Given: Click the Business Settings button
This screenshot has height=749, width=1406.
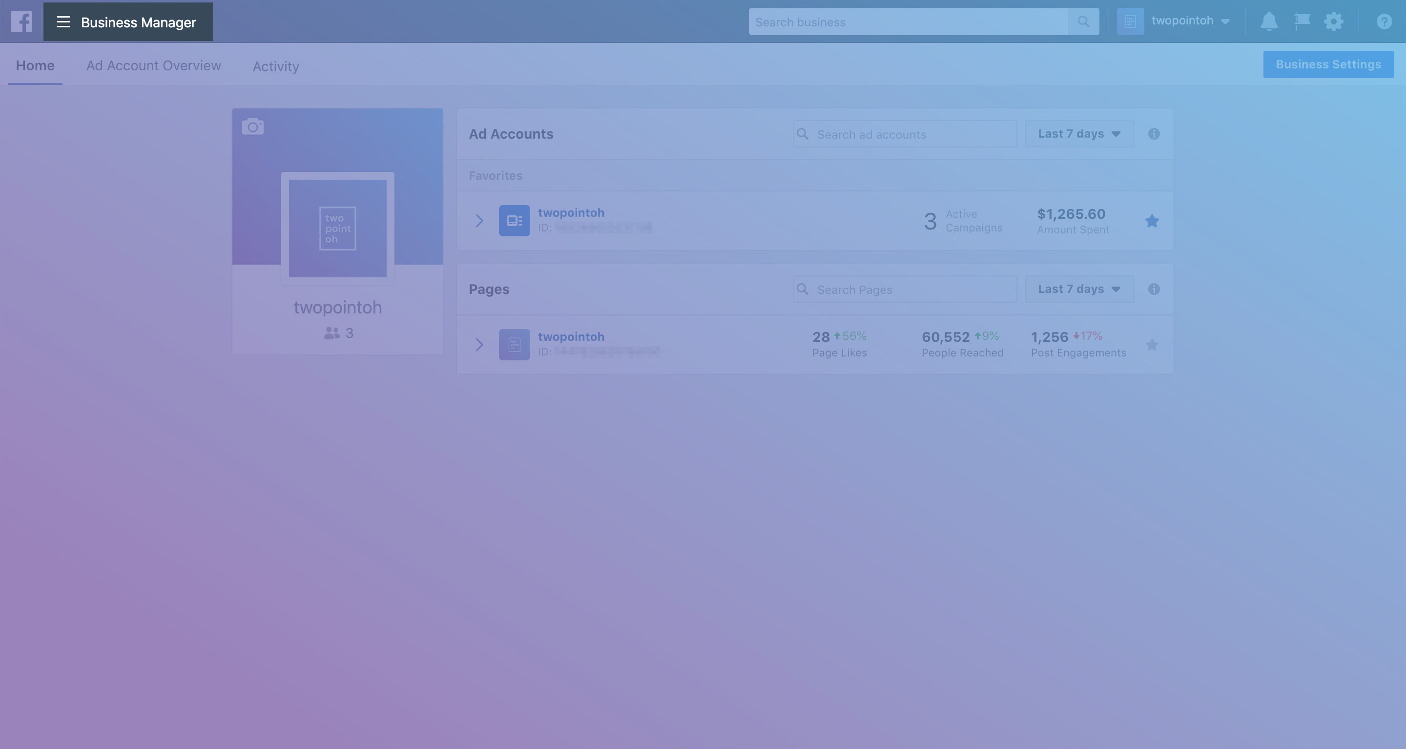Looking at the screenshot, I should (x=1328, y=64).
